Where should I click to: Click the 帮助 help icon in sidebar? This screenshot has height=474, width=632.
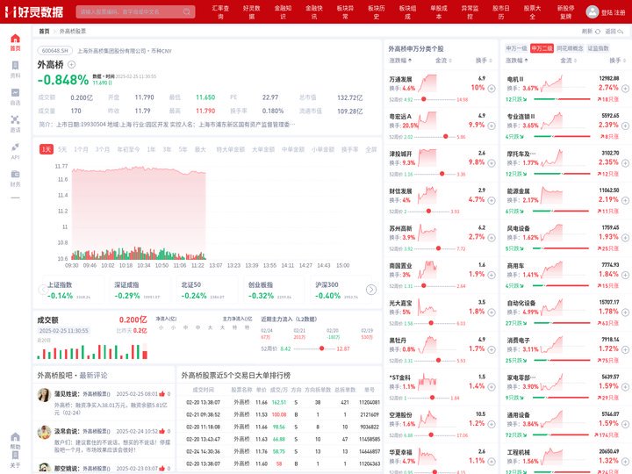pos(15,437)
